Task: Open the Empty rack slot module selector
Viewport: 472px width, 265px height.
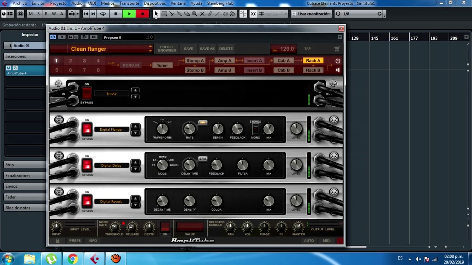Action: 111,93
